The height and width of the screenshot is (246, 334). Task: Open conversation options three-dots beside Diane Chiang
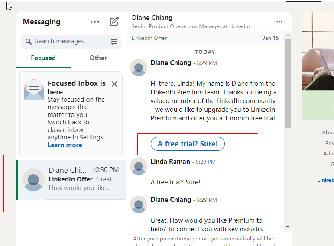coord(279,22)
